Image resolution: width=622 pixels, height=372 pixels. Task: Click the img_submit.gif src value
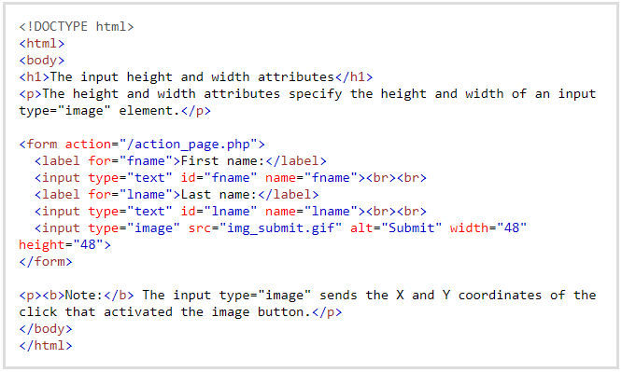tap(280, 228)
